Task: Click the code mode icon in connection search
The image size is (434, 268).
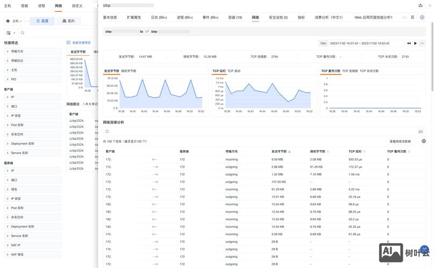Action: pyautogui.click(x=421, y=131)
